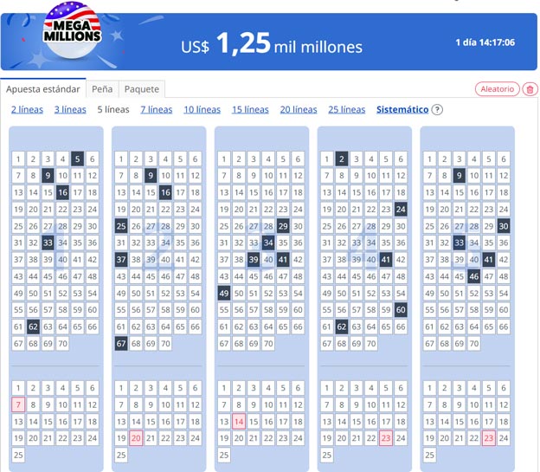Click the trash icon to clear selections
Screen dimensions: 540x472
[530, 89]
